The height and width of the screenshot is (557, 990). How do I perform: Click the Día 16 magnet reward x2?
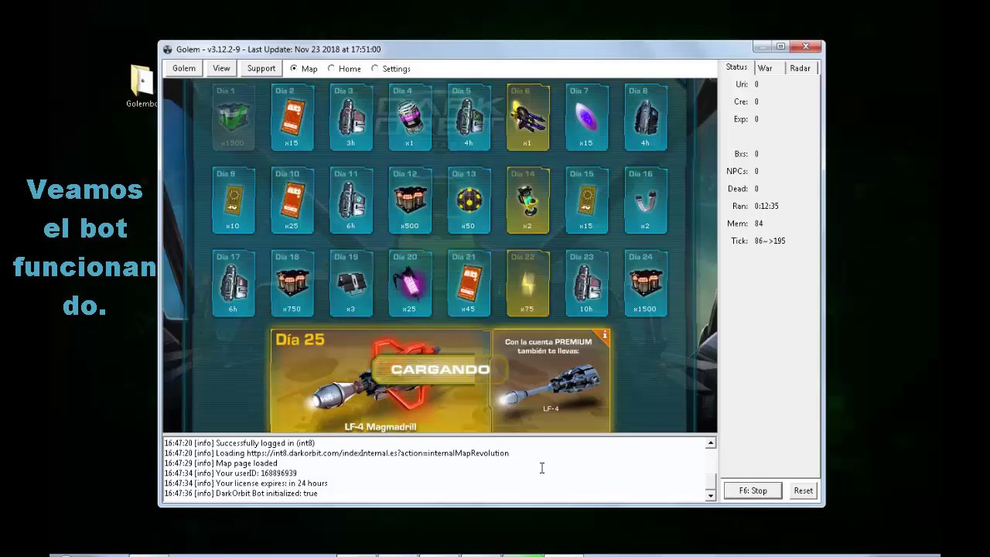645,200
